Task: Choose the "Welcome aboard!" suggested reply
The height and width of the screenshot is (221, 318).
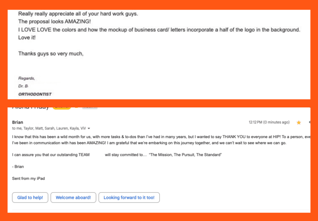Action: 73,197
